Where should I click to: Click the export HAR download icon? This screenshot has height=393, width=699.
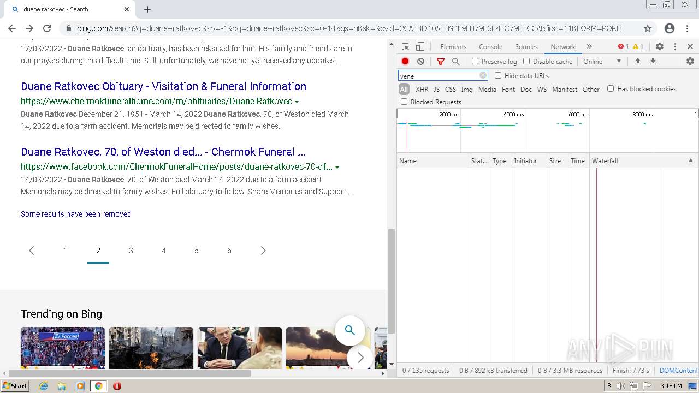tap(653, 62)
